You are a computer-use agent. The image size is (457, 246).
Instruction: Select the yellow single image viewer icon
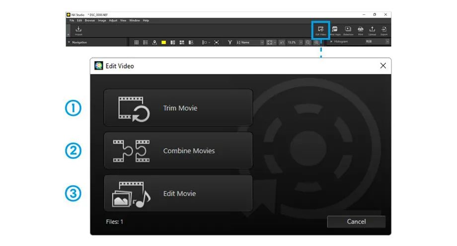164,43
